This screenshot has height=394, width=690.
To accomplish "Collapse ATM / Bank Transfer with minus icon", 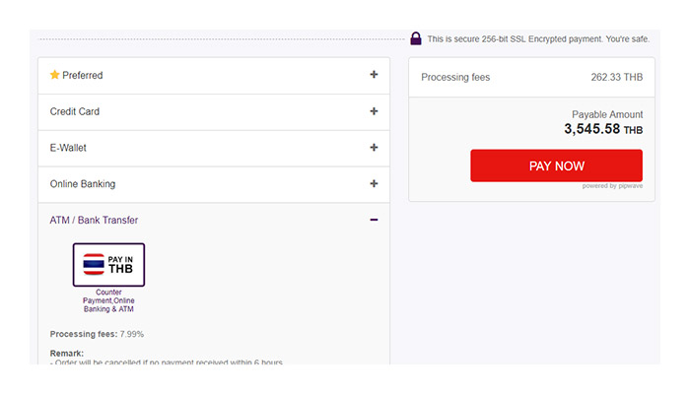I will (x=374, y=220).
